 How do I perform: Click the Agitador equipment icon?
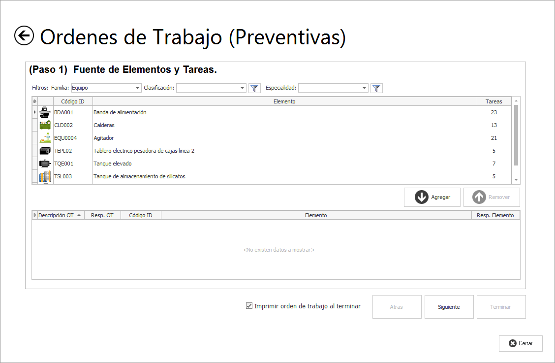[45, 138]
